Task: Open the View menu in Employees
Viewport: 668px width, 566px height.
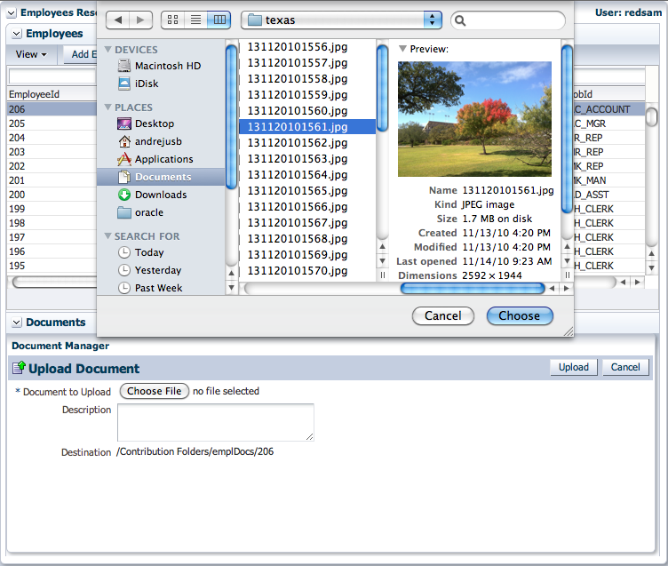Action: pyautogui.click(x=31, y=54)
